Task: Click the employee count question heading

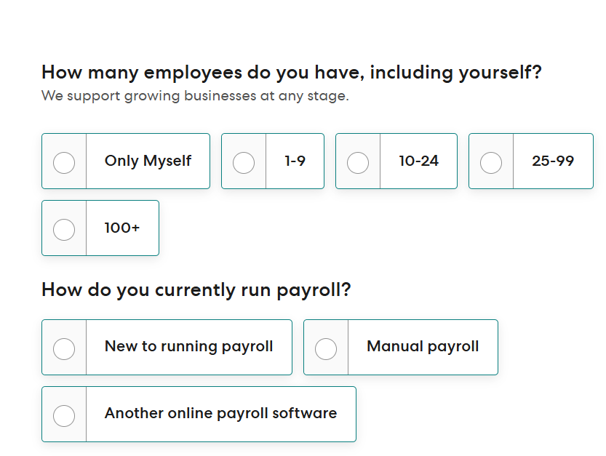Action: [x=291, y=73]
